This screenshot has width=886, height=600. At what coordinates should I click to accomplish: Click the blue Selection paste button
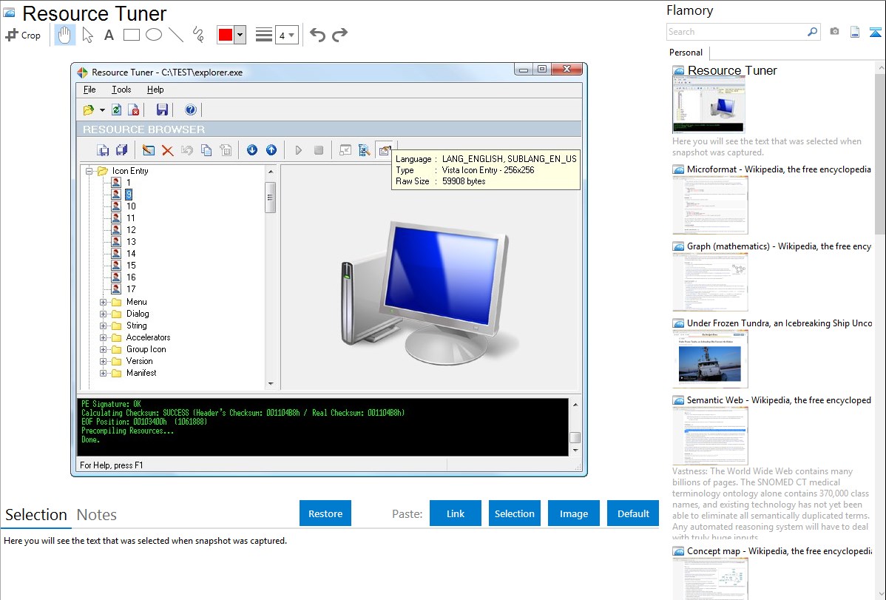point(514,513)
